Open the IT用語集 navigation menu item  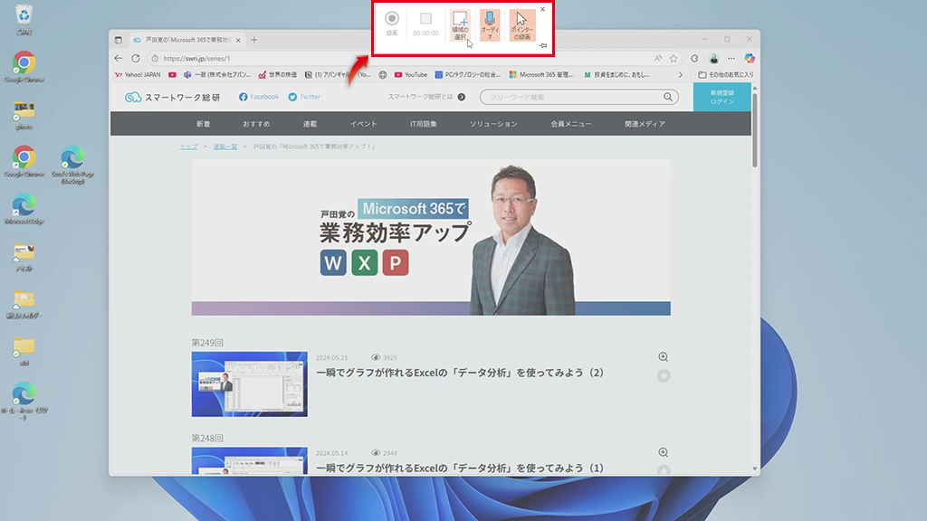tap(424, 124)
